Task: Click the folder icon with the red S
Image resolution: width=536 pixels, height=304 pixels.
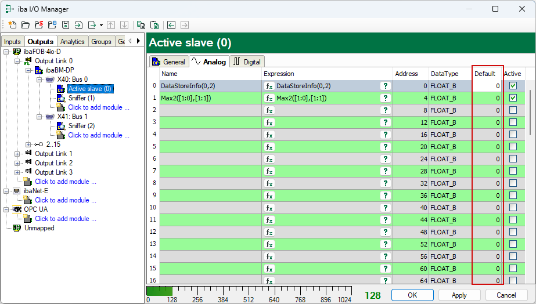Action: click(x=39, y=25)
